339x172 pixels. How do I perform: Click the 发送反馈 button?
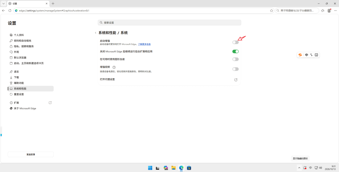coord(31,154)
